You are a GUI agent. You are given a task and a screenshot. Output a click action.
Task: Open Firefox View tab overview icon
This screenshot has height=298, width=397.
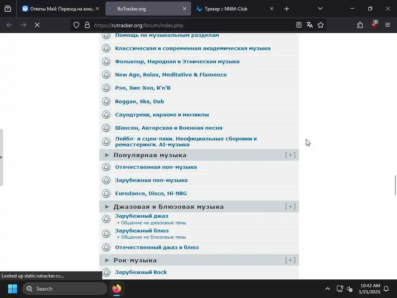8,9
